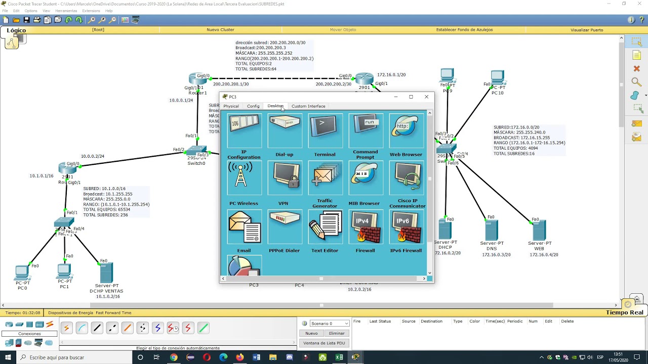Image resolution: width=648 pixels, height=364 pixels.
Task: Open the PPPoE Dialer app
Action: point(285,226)
